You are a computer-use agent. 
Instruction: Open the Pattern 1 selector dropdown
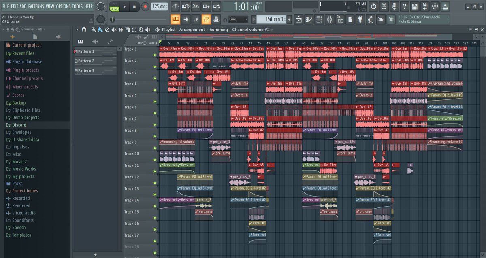271,19
